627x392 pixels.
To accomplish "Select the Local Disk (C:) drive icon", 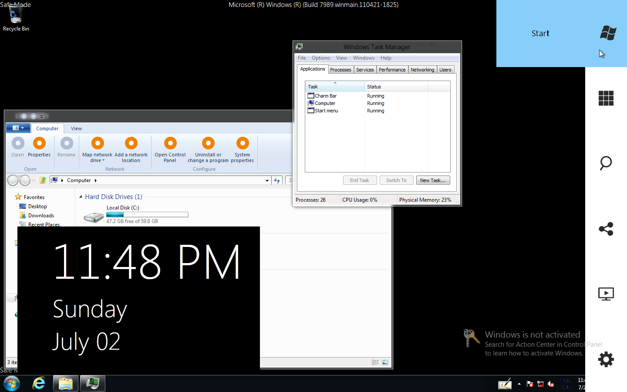I will tap(94, 217).
